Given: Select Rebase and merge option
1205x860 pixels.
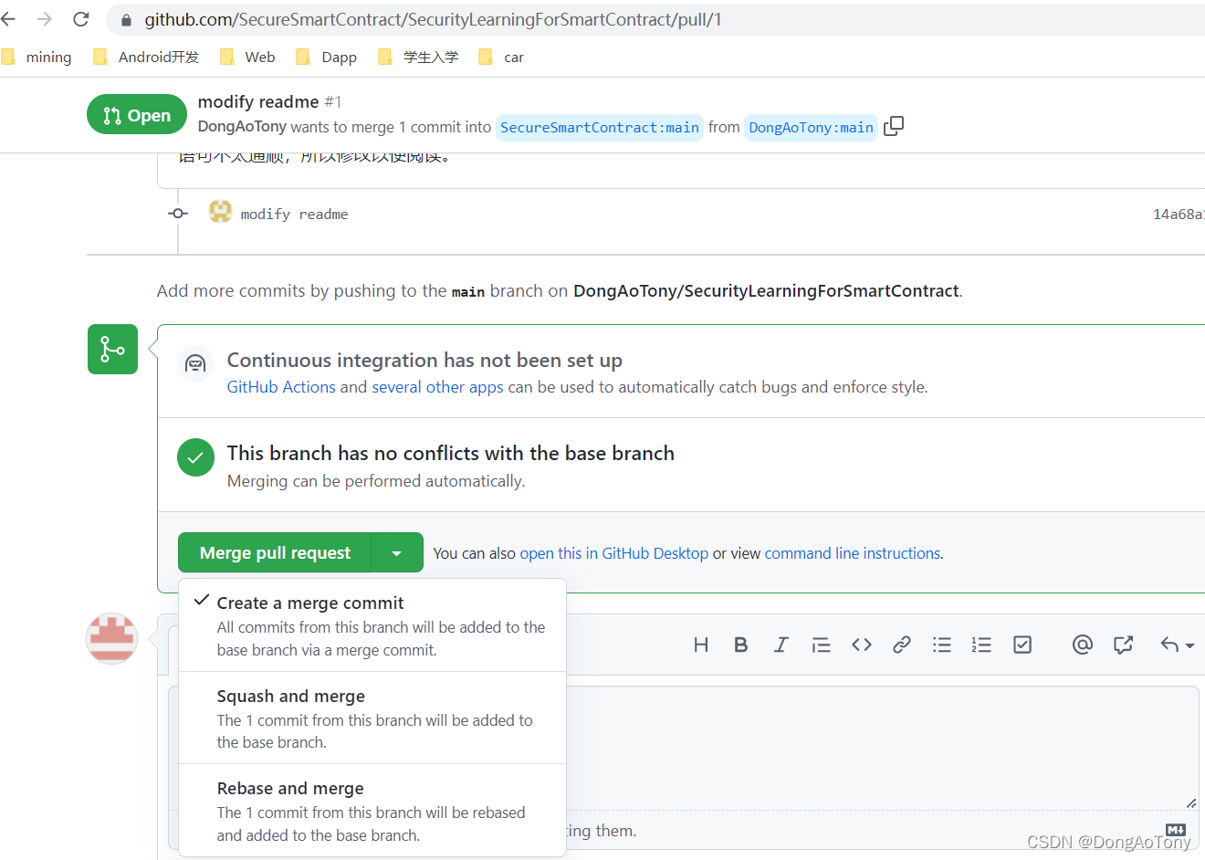Looking at the screenshot, I should click(x=372, y=811).
